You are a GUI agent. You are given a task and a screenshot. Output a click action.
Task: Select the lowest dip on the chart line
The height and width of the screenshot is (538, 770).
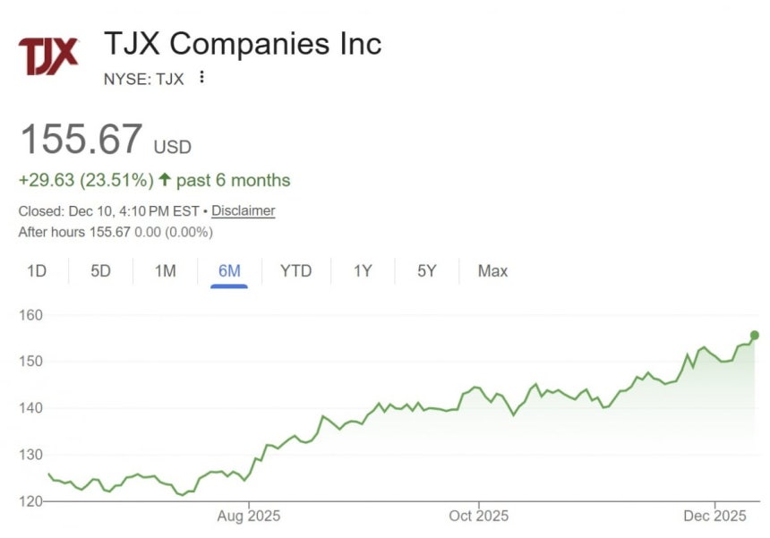pos(181,493)
